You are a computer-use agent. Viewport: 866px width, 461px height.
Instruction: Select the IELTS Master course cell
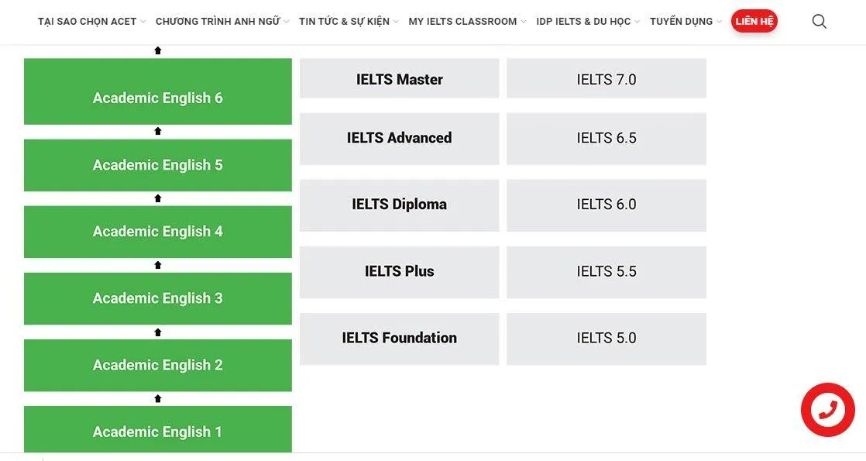point(399,78)
